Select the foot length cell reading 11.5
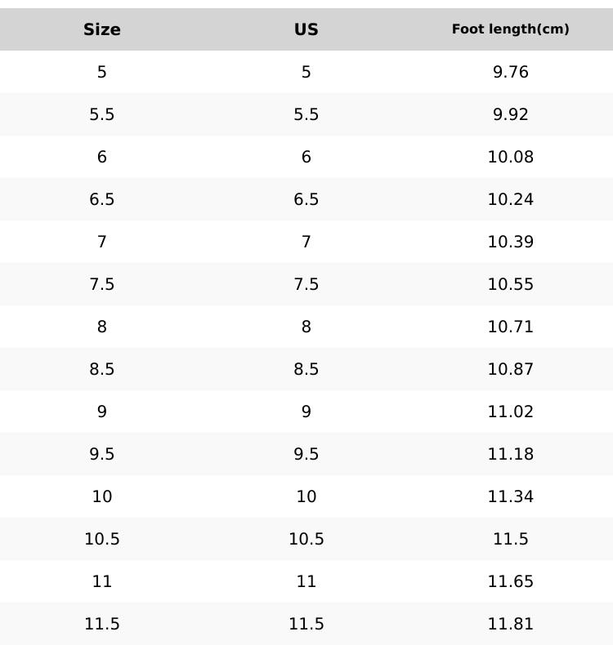Screen dimensions: 613x645 511,539
